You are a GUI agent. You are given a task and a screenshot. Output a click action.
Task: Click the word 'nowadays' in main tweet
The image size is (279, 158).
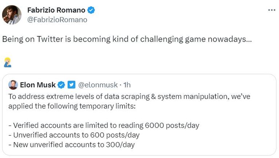[230, 39]
